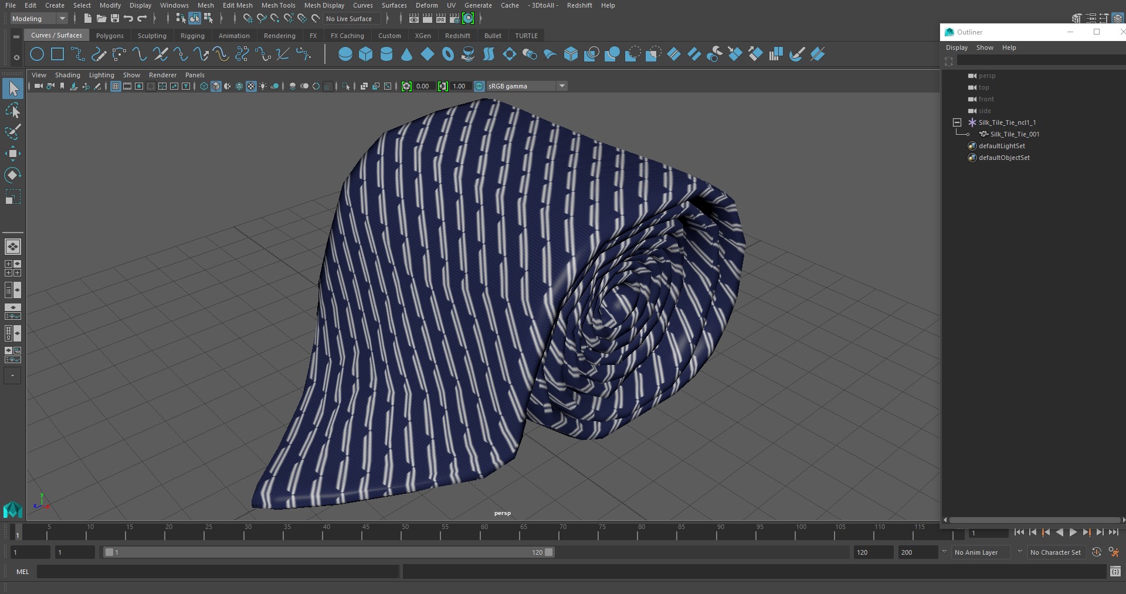The height and width of the screenshot is (594, 1126).
Task: Select the Pencil Curve tool on the shelf
Action: [99, 54]
